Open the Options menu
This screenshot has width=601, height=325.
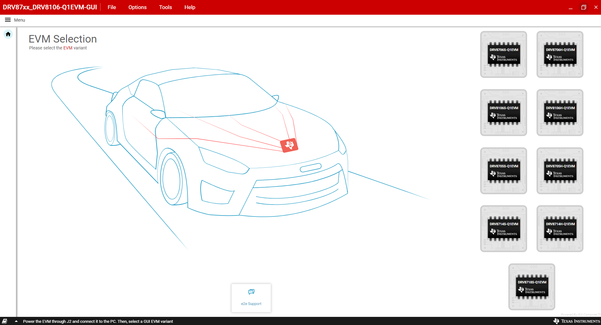coord(137,7)
